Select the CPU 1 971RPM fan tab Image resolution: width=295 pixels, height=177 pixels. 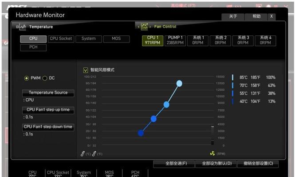click(x=153, y=40)
